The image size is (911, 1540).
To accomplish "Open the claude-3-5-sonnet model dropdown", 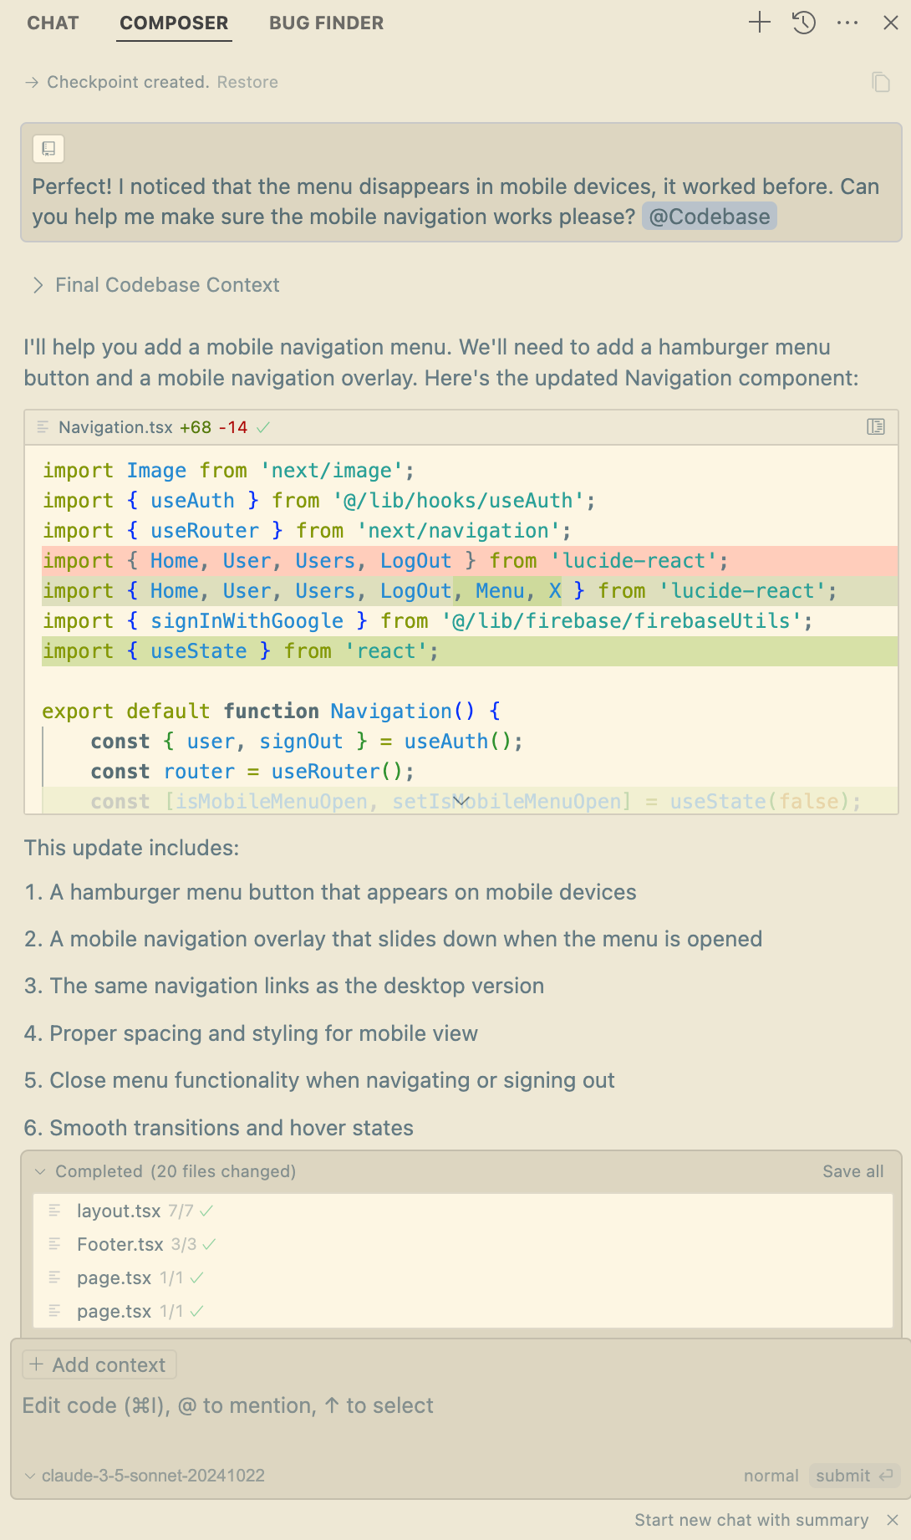I will (145, 1476).
